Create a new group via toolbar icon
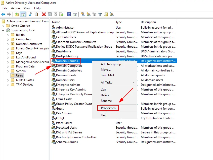The image size is (213, 160). (x=88, y=14)
